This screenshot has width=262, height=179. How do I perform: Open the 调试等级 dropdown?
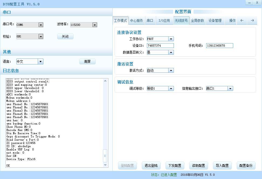[171, 89]
